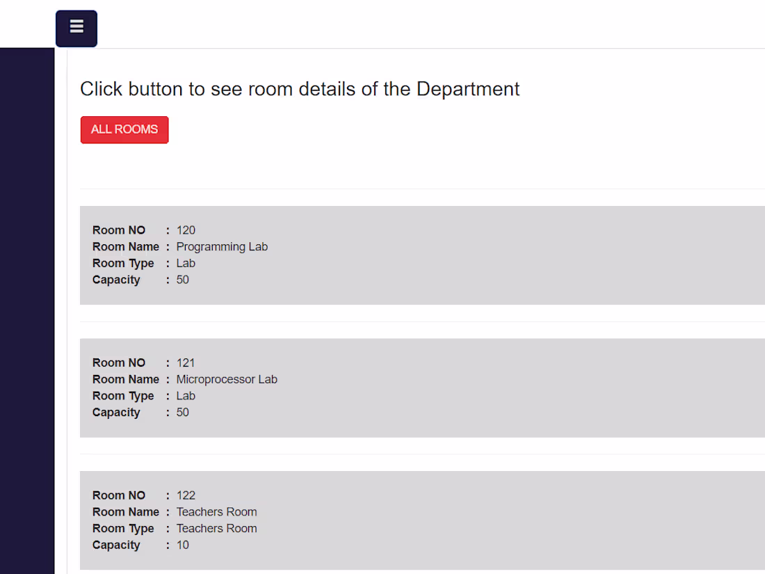The width and height of the screenshot is (765, 574).
Task: Select room number 122 value
Action: click(186, 495)
